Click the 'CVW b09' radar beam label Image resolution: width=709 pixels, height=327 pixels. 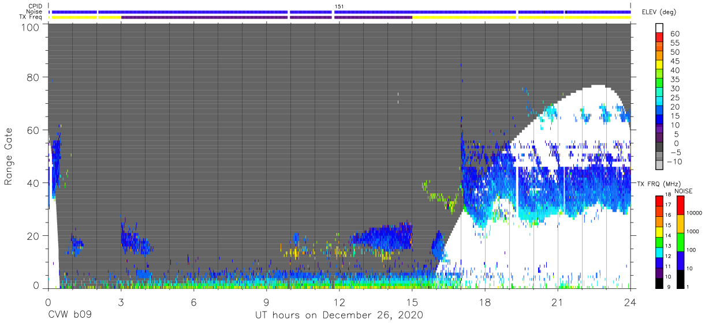pyautogui.click(x=70, y=315)
